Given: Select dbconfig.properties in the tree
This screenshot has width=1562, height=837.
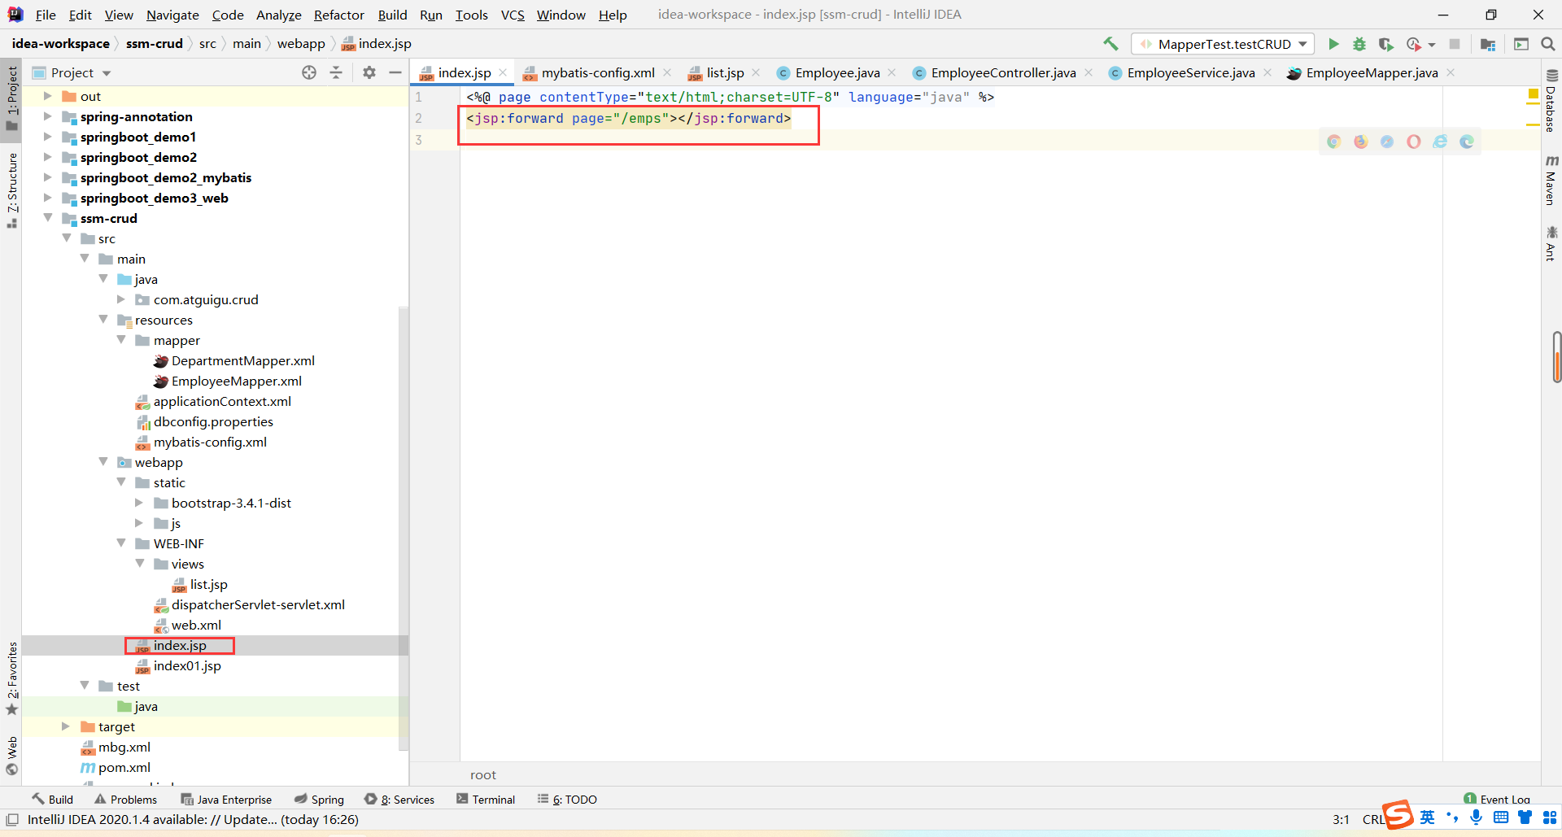Looking at the screenshot, I should (204, 421).
